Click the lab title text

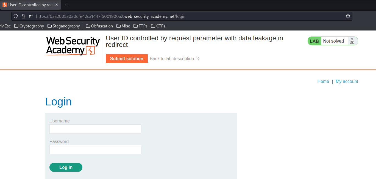[x=194, y=41]
